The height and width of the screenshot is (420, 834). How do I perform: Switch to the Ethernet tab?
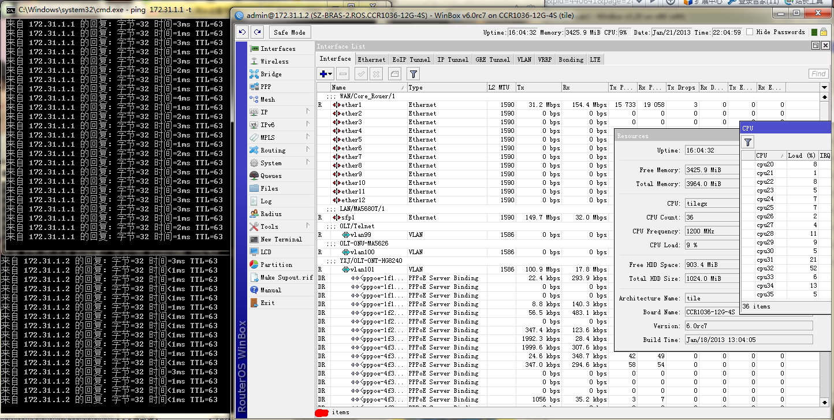click(x=371, y=59)
